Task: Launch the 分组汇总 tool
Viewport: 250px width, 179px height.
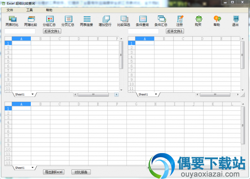Action: click(49, 21)
